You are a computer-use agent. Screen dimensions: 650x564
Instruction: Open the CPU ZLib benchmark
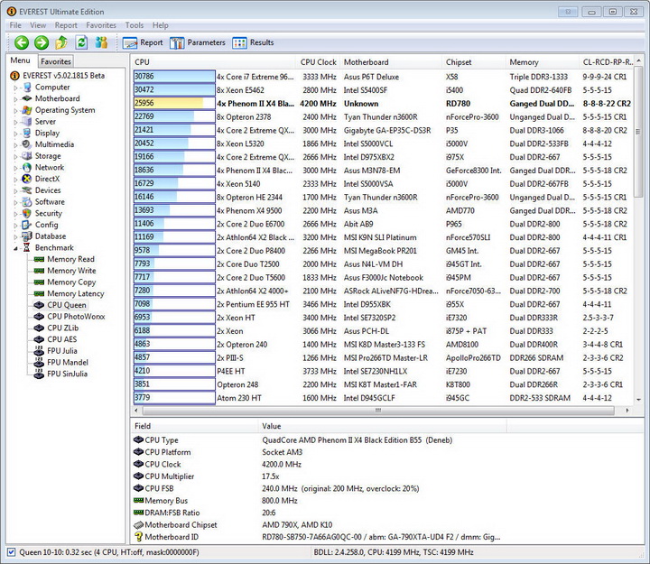click(62, 328)
